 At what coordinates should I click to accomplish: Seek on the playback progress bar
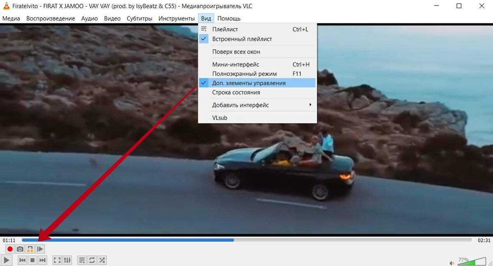pyautogui.click(x=246, y=240)
